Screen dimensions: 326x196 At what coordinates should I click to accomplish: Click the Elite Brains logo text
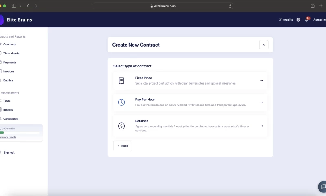[19, 20]
